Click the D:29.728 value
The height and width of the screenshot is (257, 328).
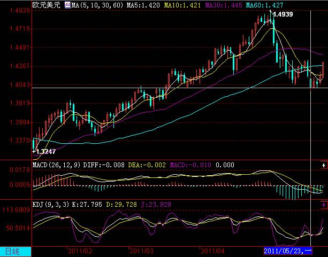click(121, 204)
